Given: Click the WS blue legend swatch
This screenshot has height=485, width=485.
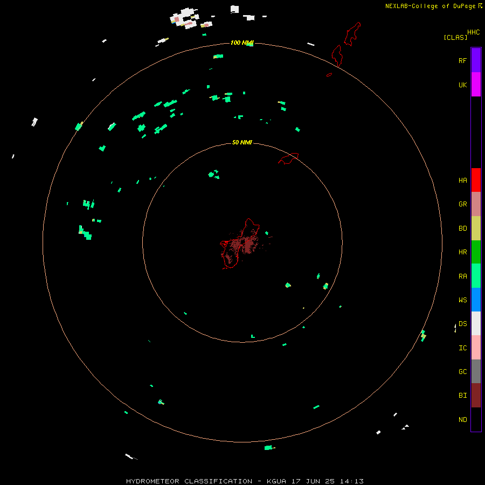Looking at the screenshot, I should (476, 300).
